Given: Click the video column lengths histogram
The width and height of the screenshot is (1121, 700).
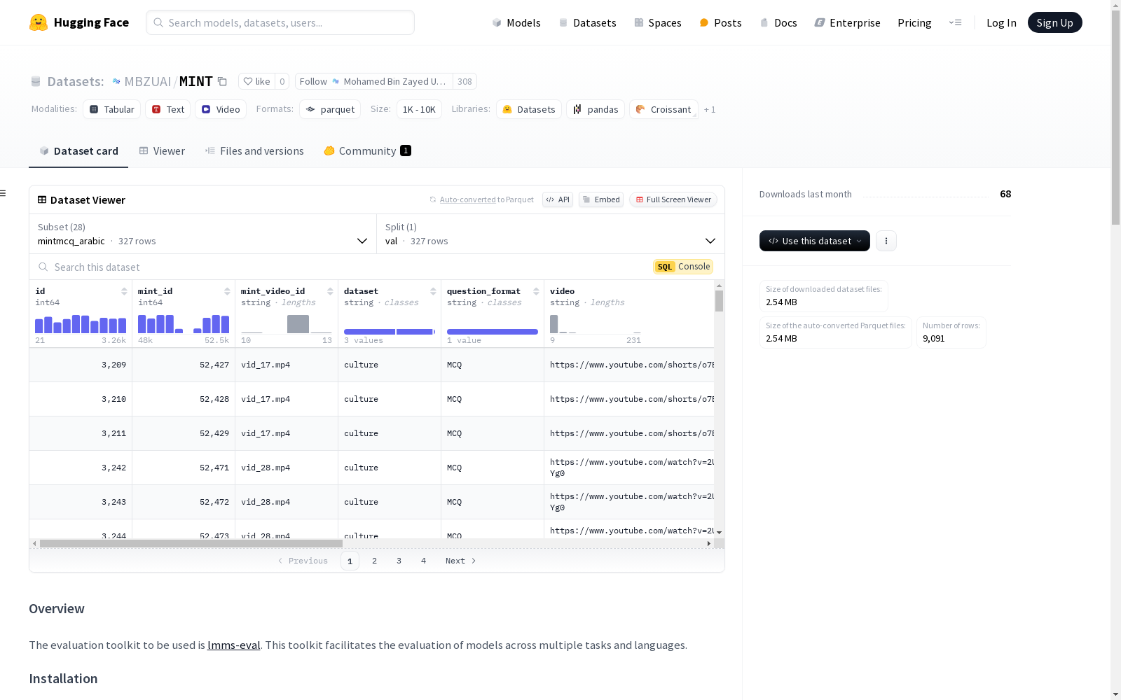Looking at the screenshot, I should (x=596, y=324).
